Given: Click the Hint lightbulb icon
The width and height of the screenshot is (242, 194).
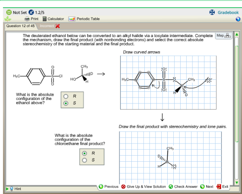Looking at the screenshot, I should (12, 189).
